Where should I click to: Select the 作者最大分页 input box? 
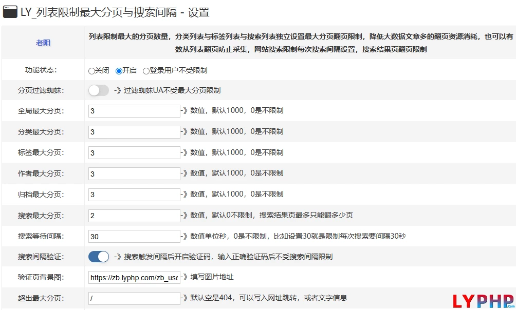pos(134,173)
